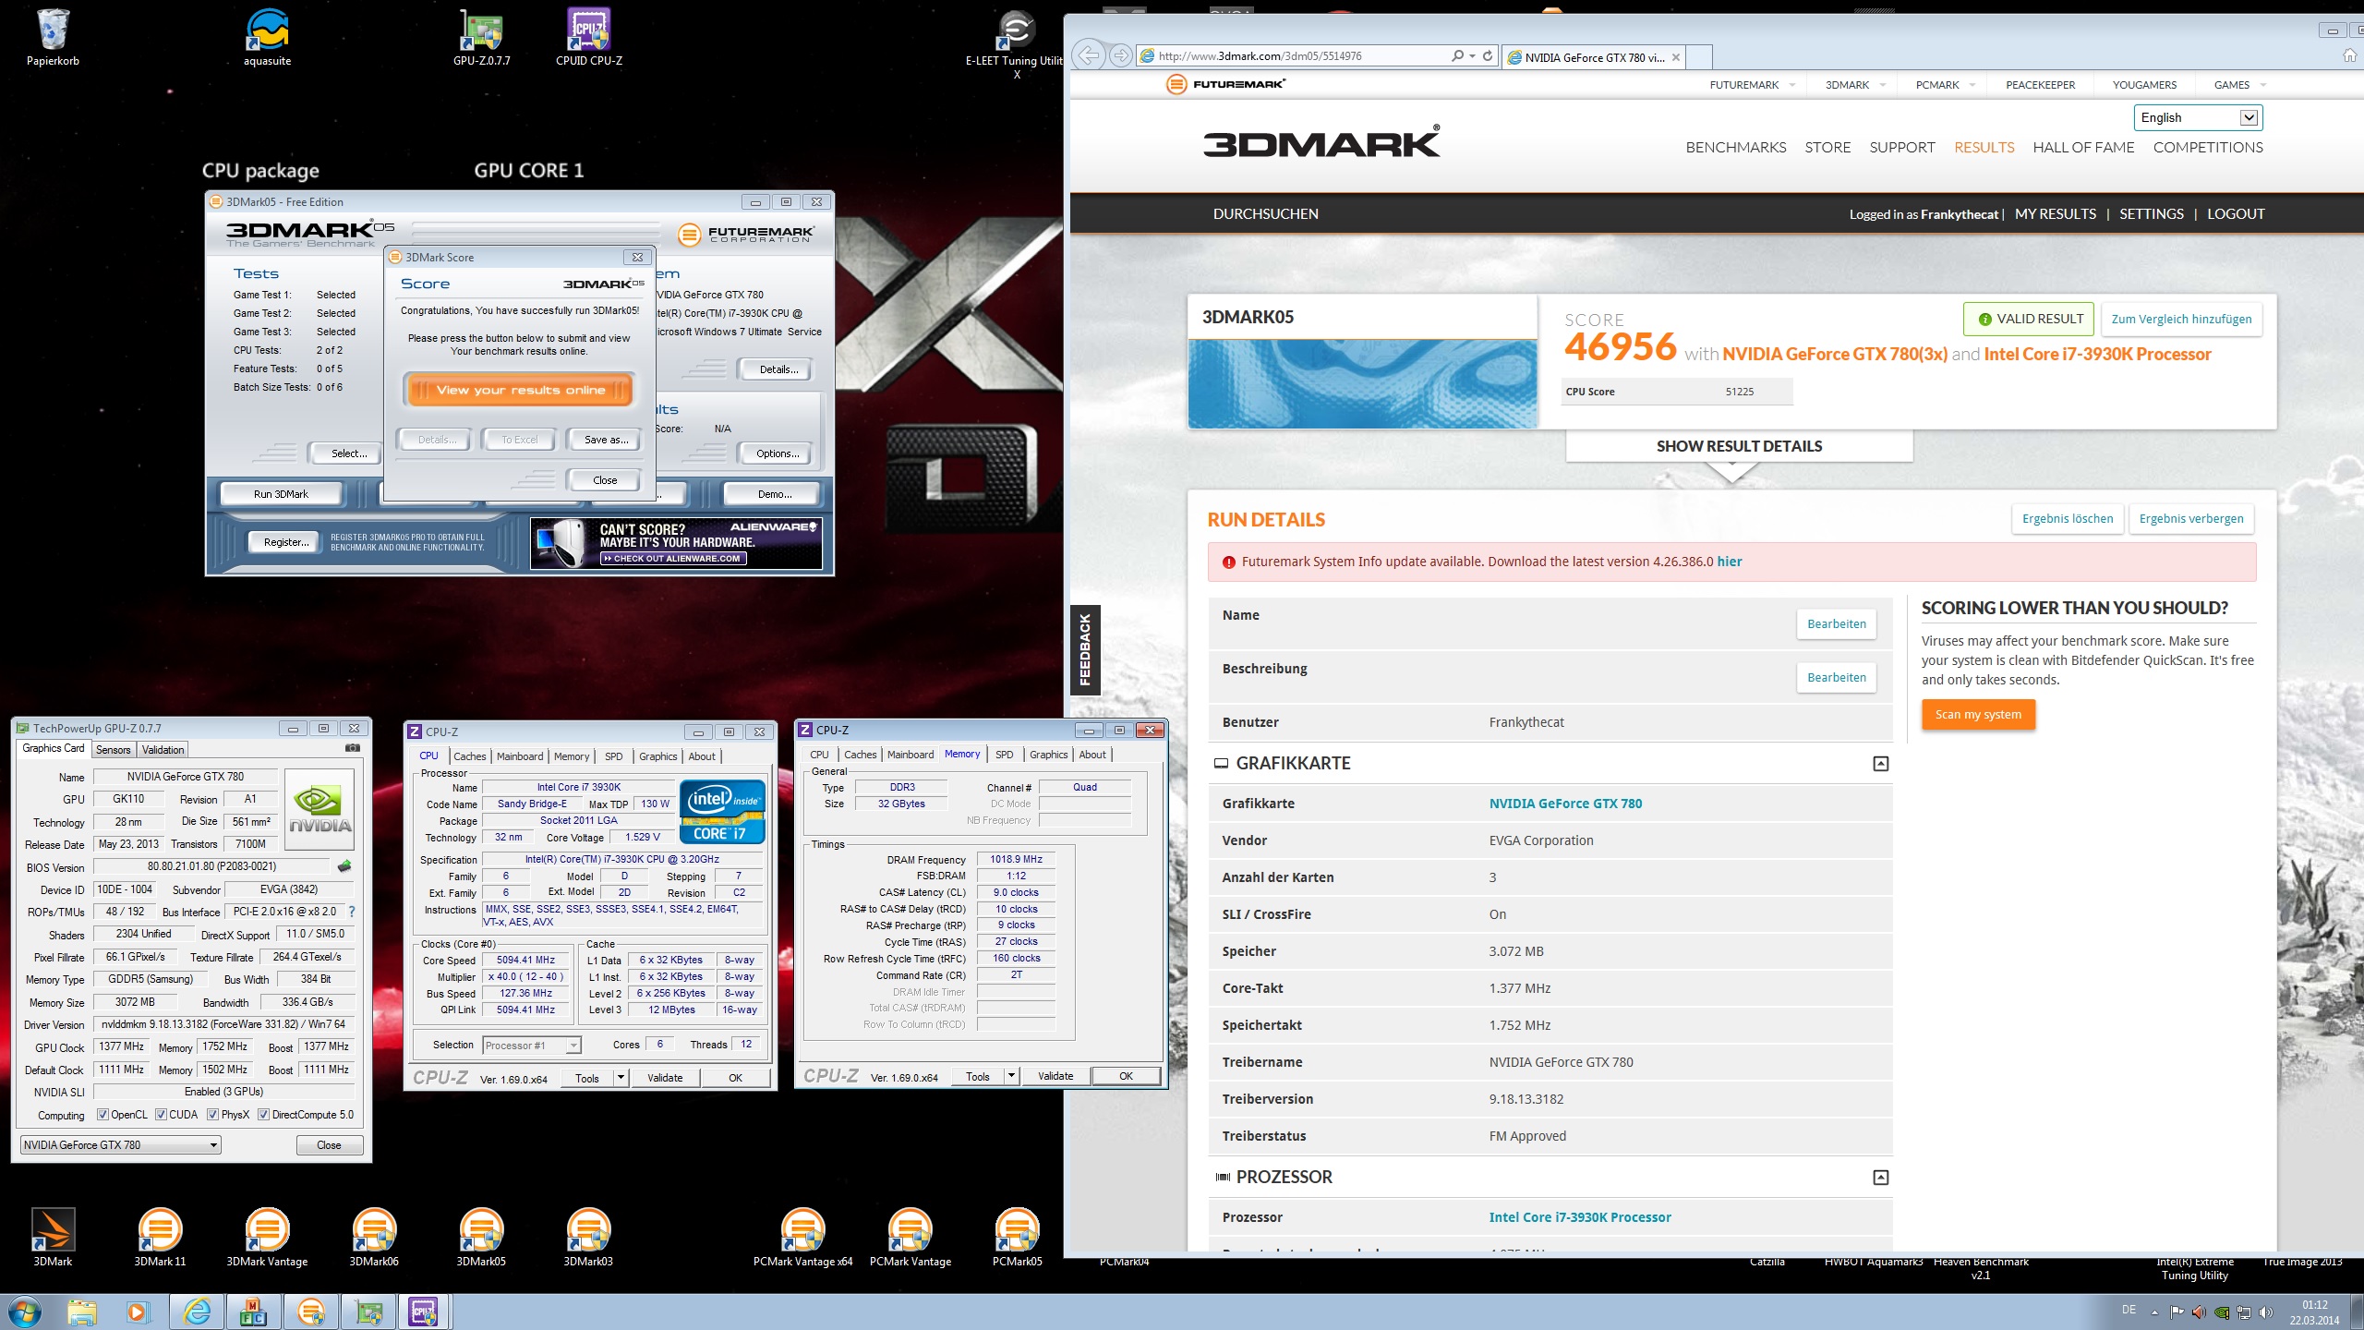This screenshot has height=1330, width=2364.
Task: Toggle the OpenCL checkbox in GPU-Z
Action: click(x=103, y=1115)
